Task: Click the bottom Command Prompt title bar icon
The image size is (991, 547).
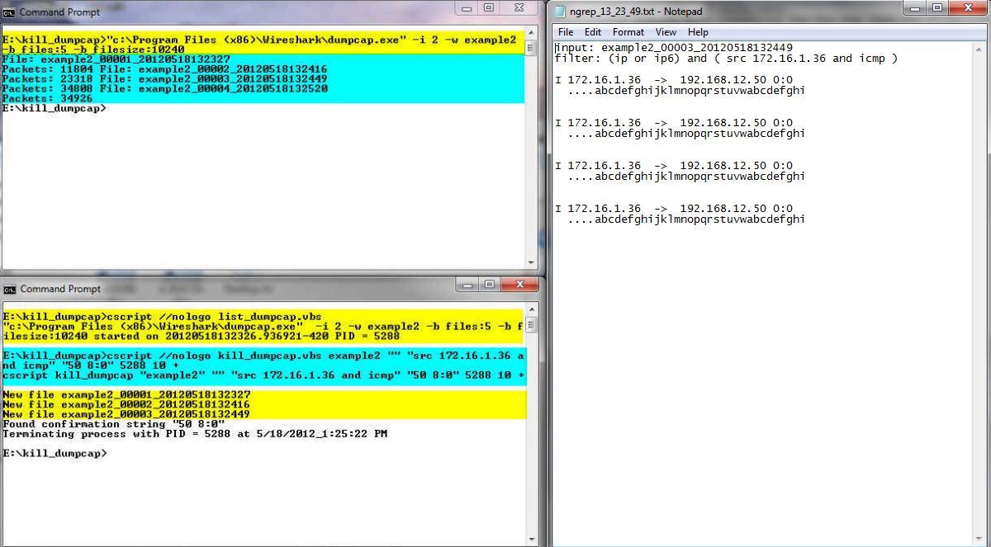Action: (9, 289)
